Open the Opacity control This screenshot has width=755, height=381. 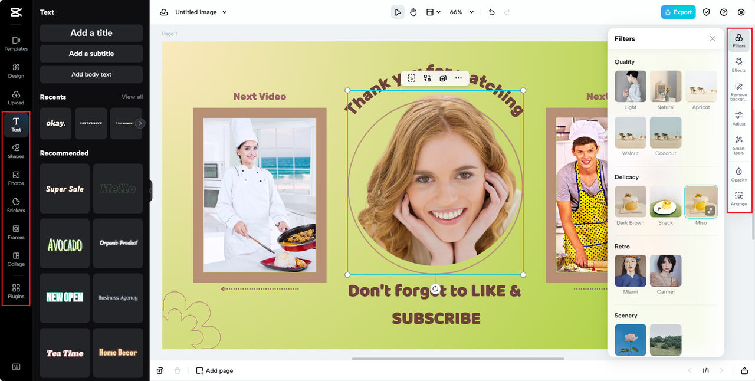pyautogui.click(x=738, y=174)
